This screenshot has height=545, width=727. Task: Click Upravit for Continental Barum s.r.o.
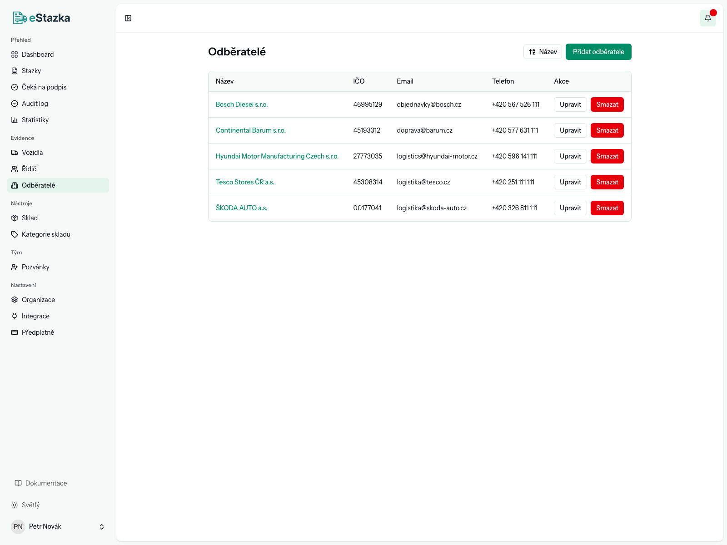point(570,130)
